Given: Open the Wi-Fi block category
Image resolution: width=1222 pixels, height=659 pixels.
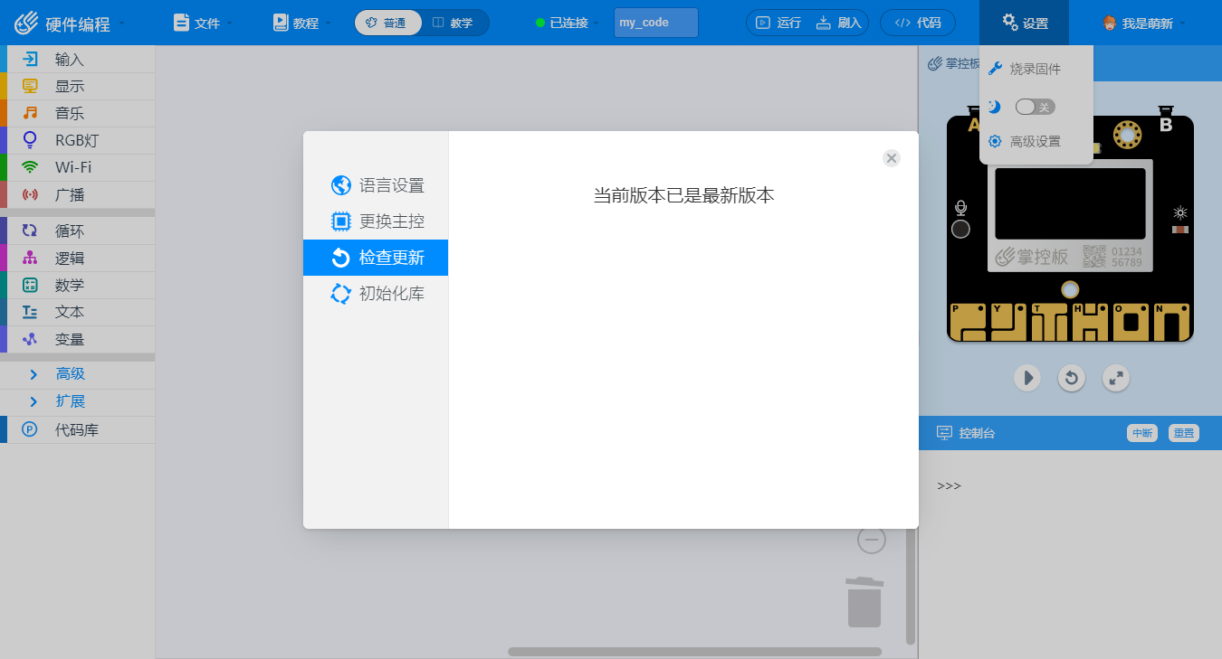Looking at the screenshot, I should click(x=78, y=168).
